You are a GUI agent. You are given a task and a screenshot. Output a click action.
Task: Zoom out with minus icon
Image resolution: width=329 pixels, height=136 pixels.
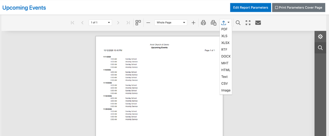[x=148, y=23]
